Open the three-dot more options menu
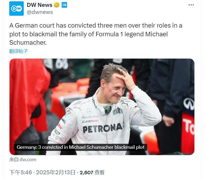Image resolution: width=206 pixels, height=179 pixels. point(191,5)
